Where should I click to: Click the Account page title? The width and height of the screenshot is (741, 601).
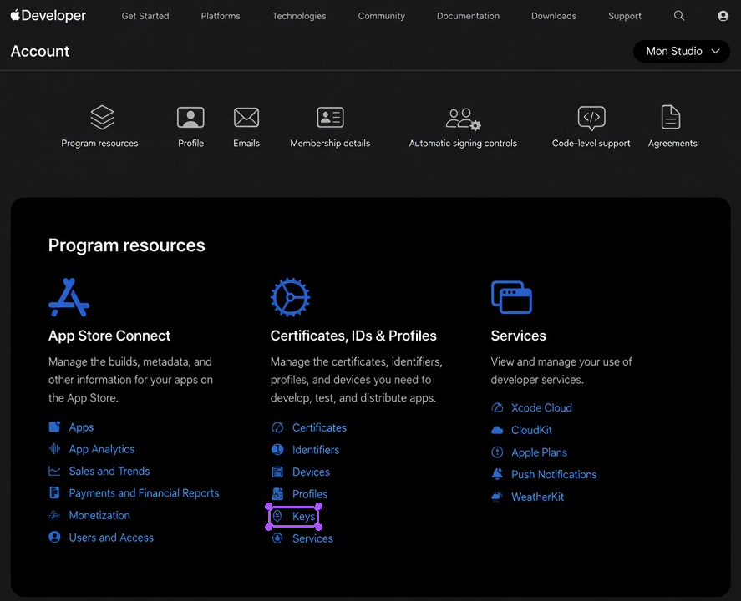coord(40,51)
